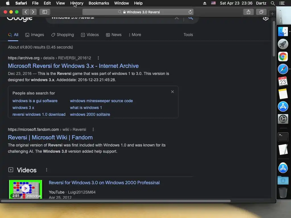The image size is (291, 218).
Task: Open System Preferences gear in the Dock
Action: (283, 119)
